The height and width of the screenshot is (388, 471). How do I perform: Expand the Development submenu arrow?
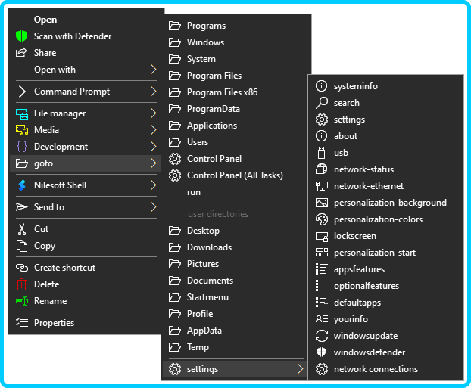click(154, 147)
